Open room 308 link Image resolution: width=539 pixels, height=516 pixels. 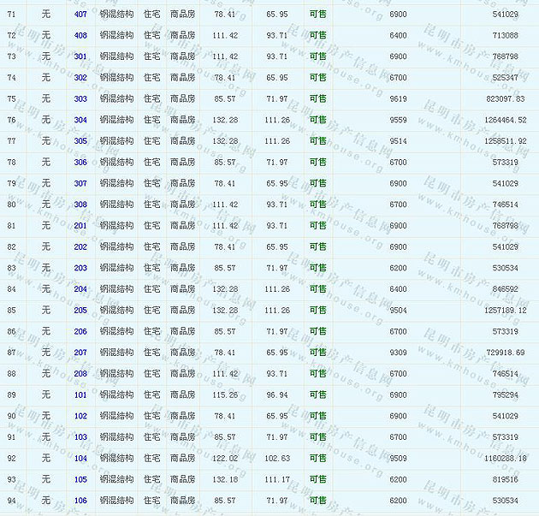tap(80, 205)
